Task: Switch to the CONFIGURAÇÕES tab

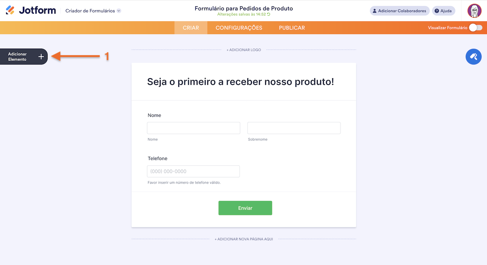Action: click(239, 27)
